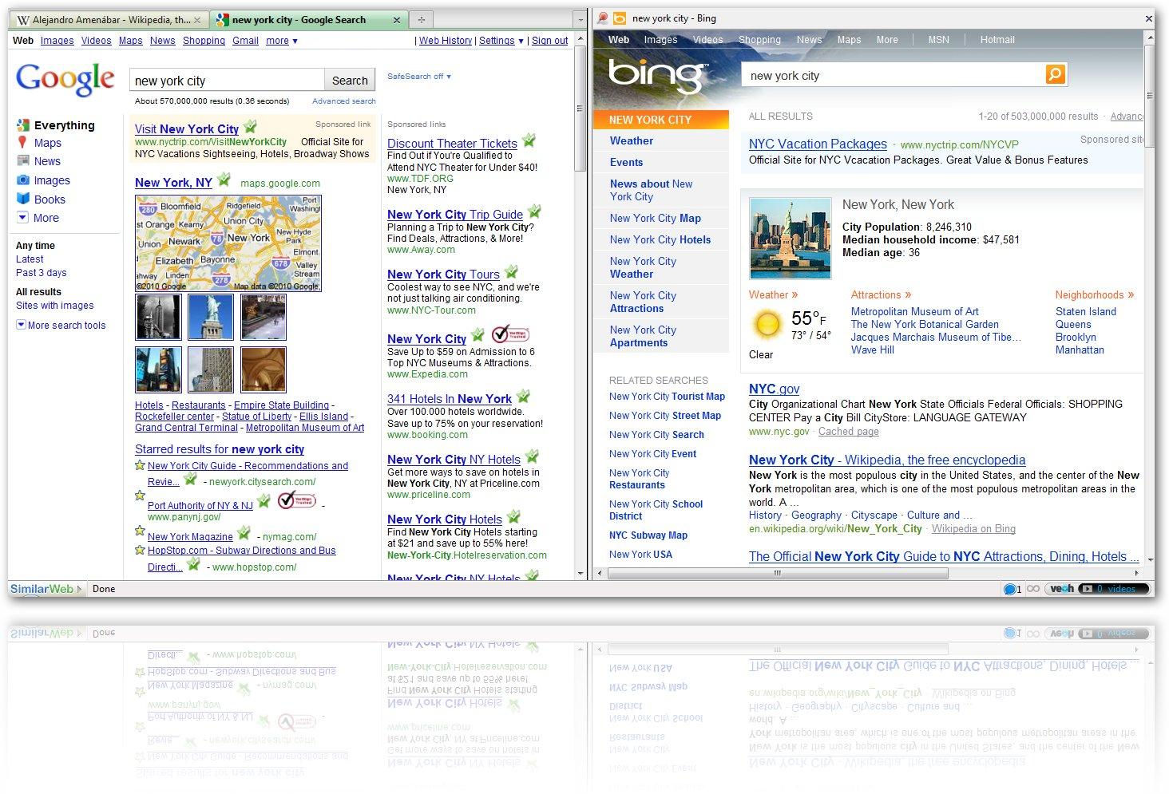Click the green badge next to New York City Tours
1169x794 pixels.
[x=511, y=272]
